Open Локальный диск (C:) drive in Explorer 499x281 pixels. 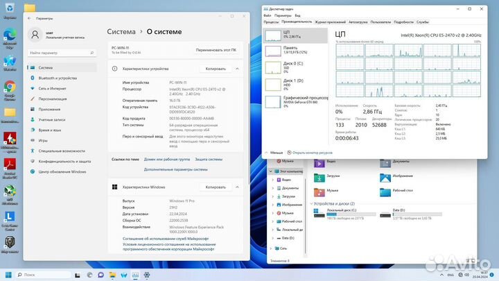coord(344,214)
